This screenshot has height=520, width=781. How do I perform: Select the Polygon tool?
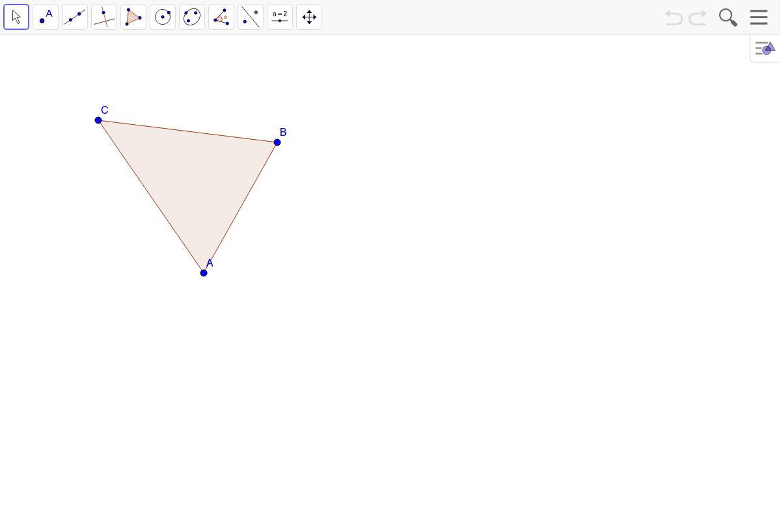[133, 17]
